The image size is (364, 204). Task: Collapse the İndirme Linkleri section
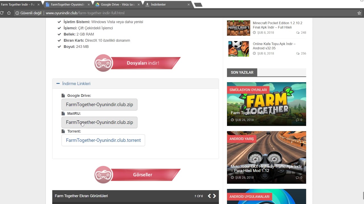coord(76,84)
